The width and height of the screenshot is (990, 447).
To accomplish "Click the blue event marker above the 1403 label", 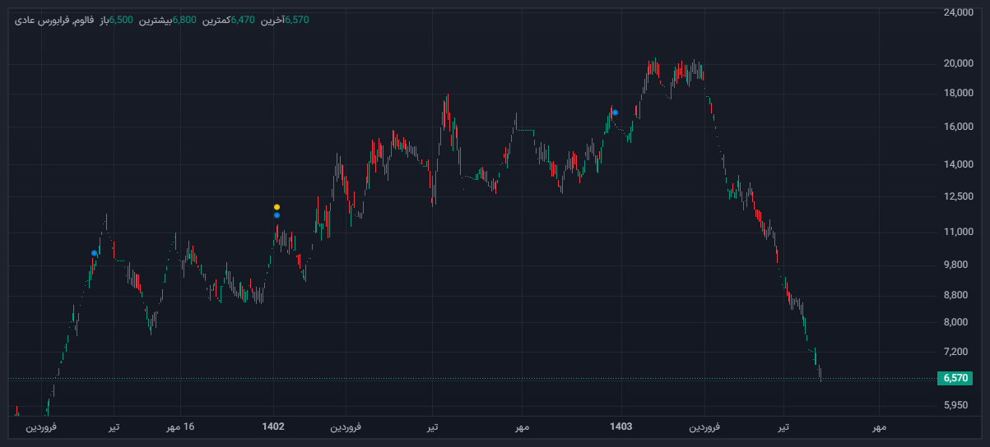I will 615,113.
